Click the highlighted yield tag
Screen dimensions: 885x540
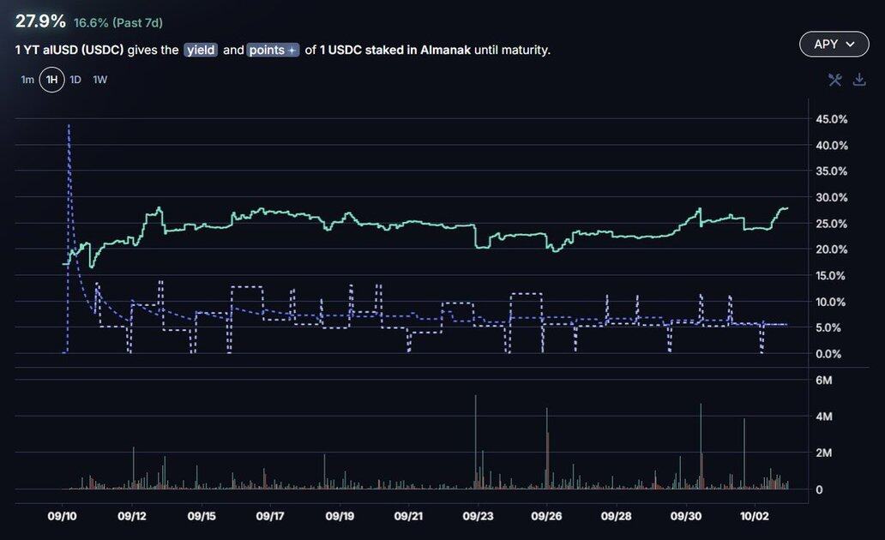tap(201, 50)
